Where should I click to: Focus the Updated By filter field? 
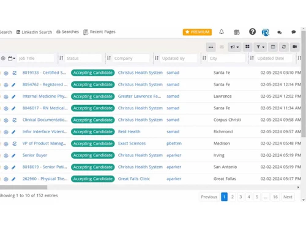179,59
